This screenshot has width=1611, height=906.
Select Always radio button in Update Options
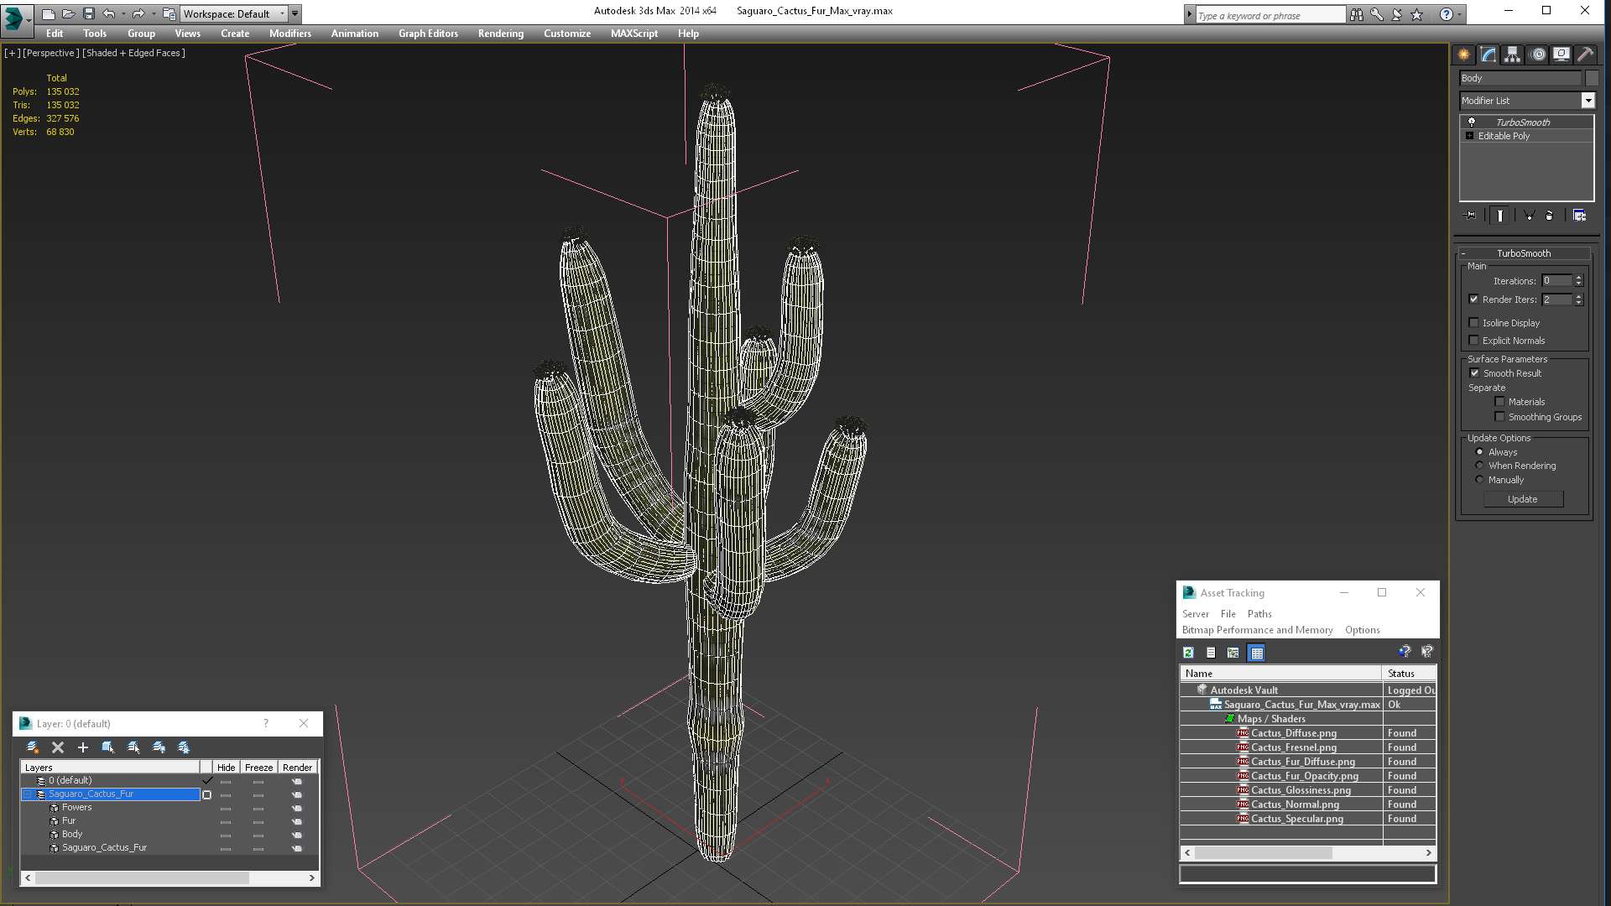tap(1479, 451)
